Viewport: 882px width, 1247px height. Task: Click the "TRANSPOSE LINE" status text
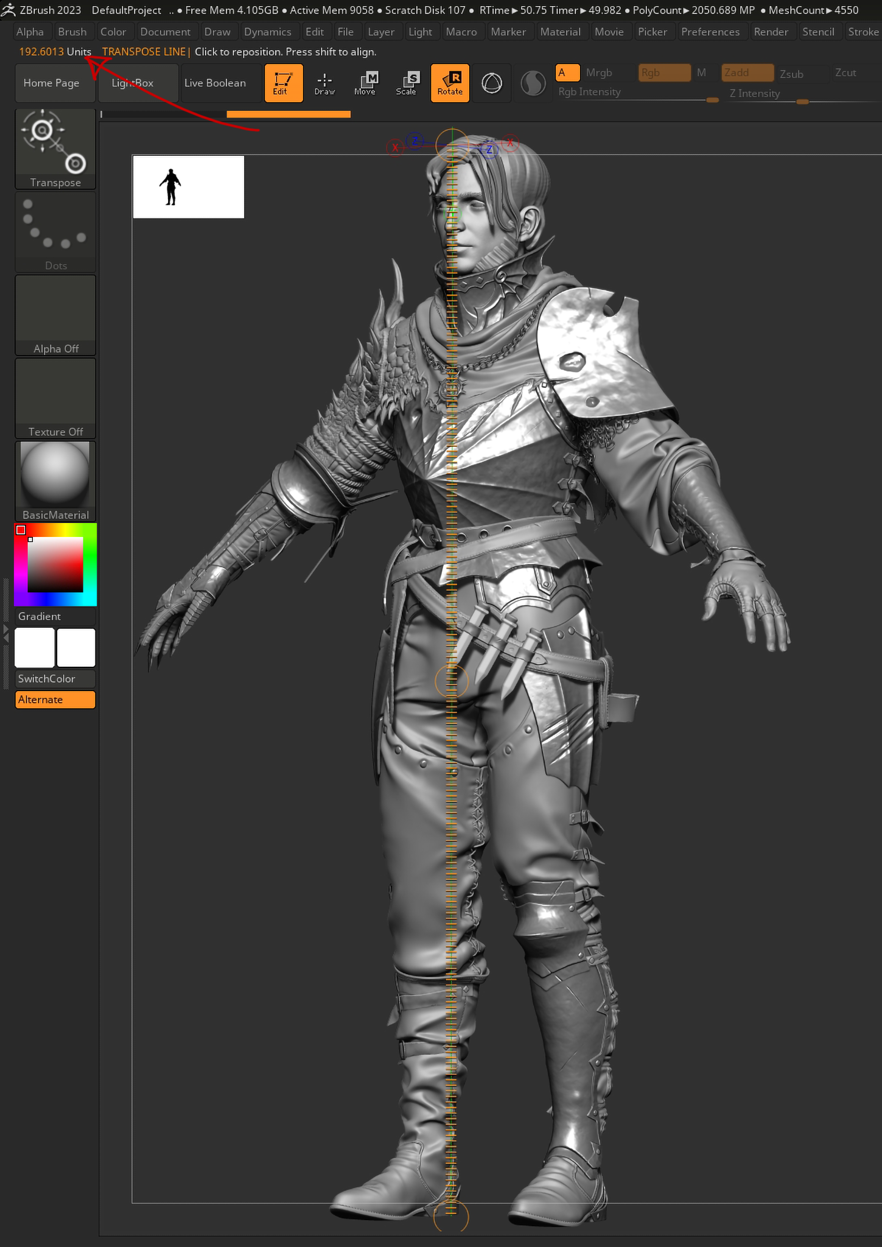click(x=144, y=52)
